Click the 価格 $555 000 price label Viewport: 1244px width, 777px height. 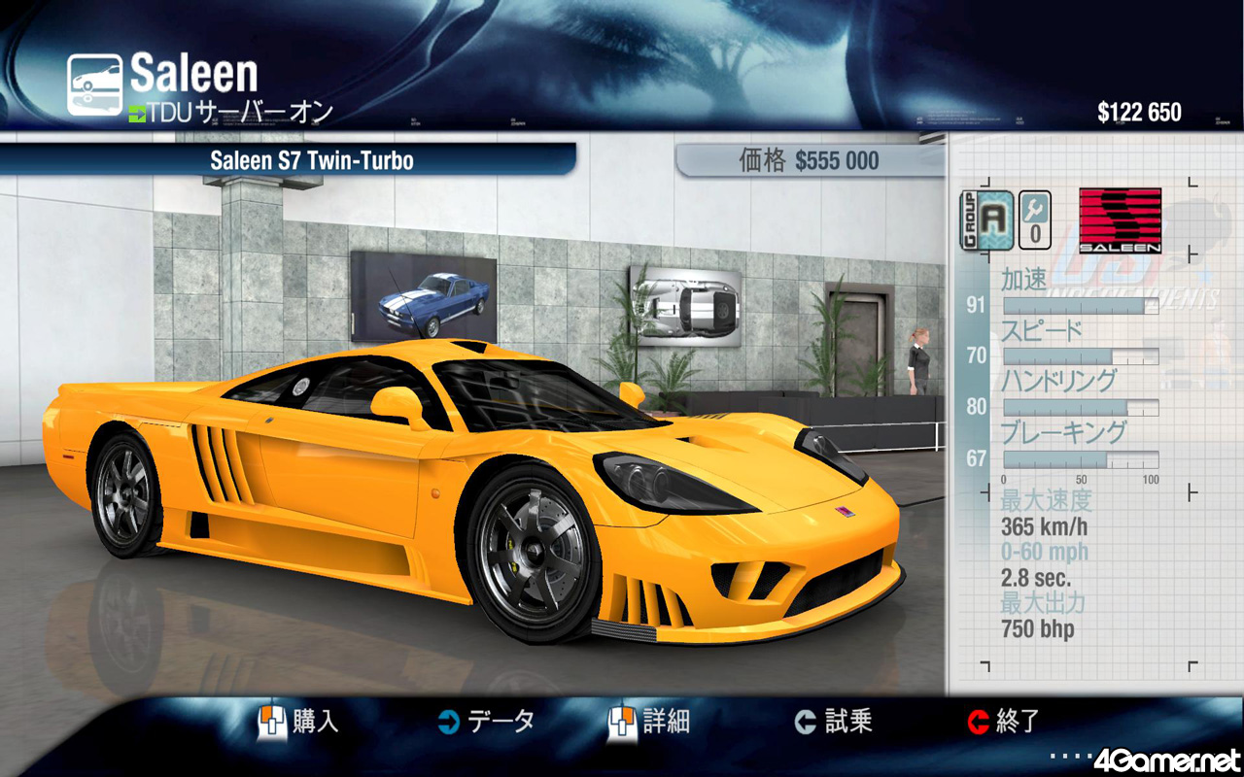pos(809,161)
